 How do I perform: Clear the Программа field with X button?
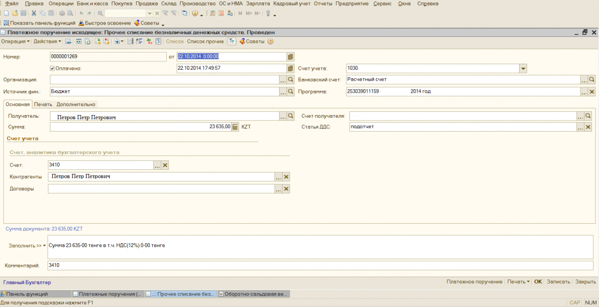point(592,92)
